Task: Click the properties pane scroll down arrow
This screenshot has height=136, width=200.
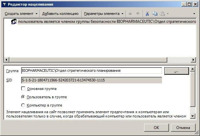Action: [x=193, y=116]
